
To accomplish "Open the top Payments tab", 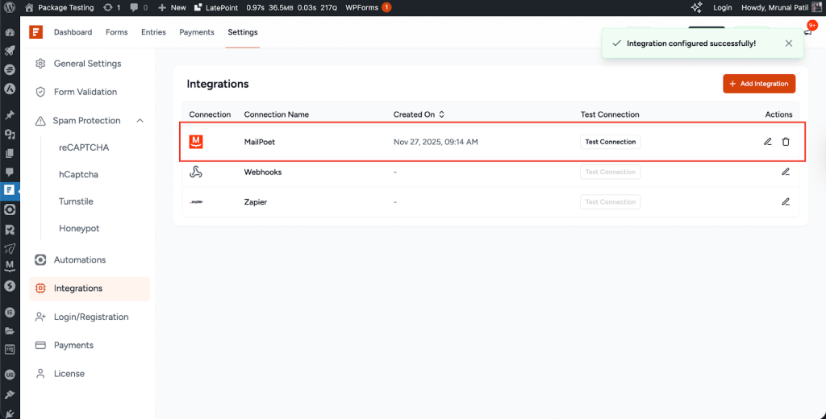I will click(197, 32).
